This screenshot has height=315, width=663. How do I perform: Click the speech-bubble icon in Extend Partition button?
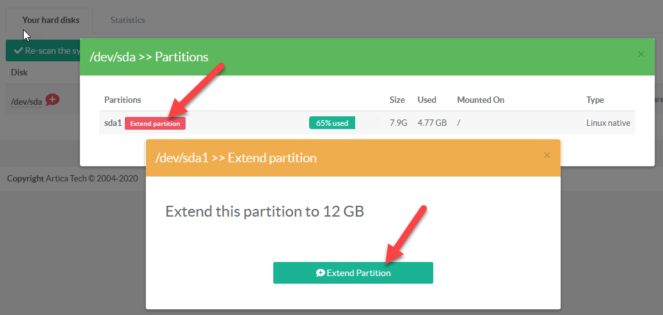pos(321,273)
